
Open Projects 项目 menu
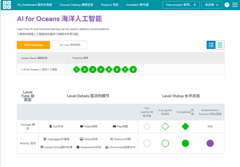click(109, 5)
